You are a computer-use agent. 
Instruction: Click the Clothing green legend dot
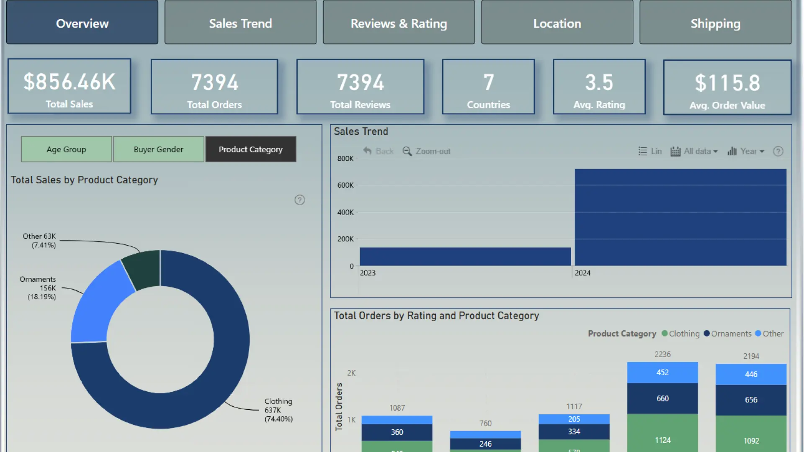tap(665, 334)
